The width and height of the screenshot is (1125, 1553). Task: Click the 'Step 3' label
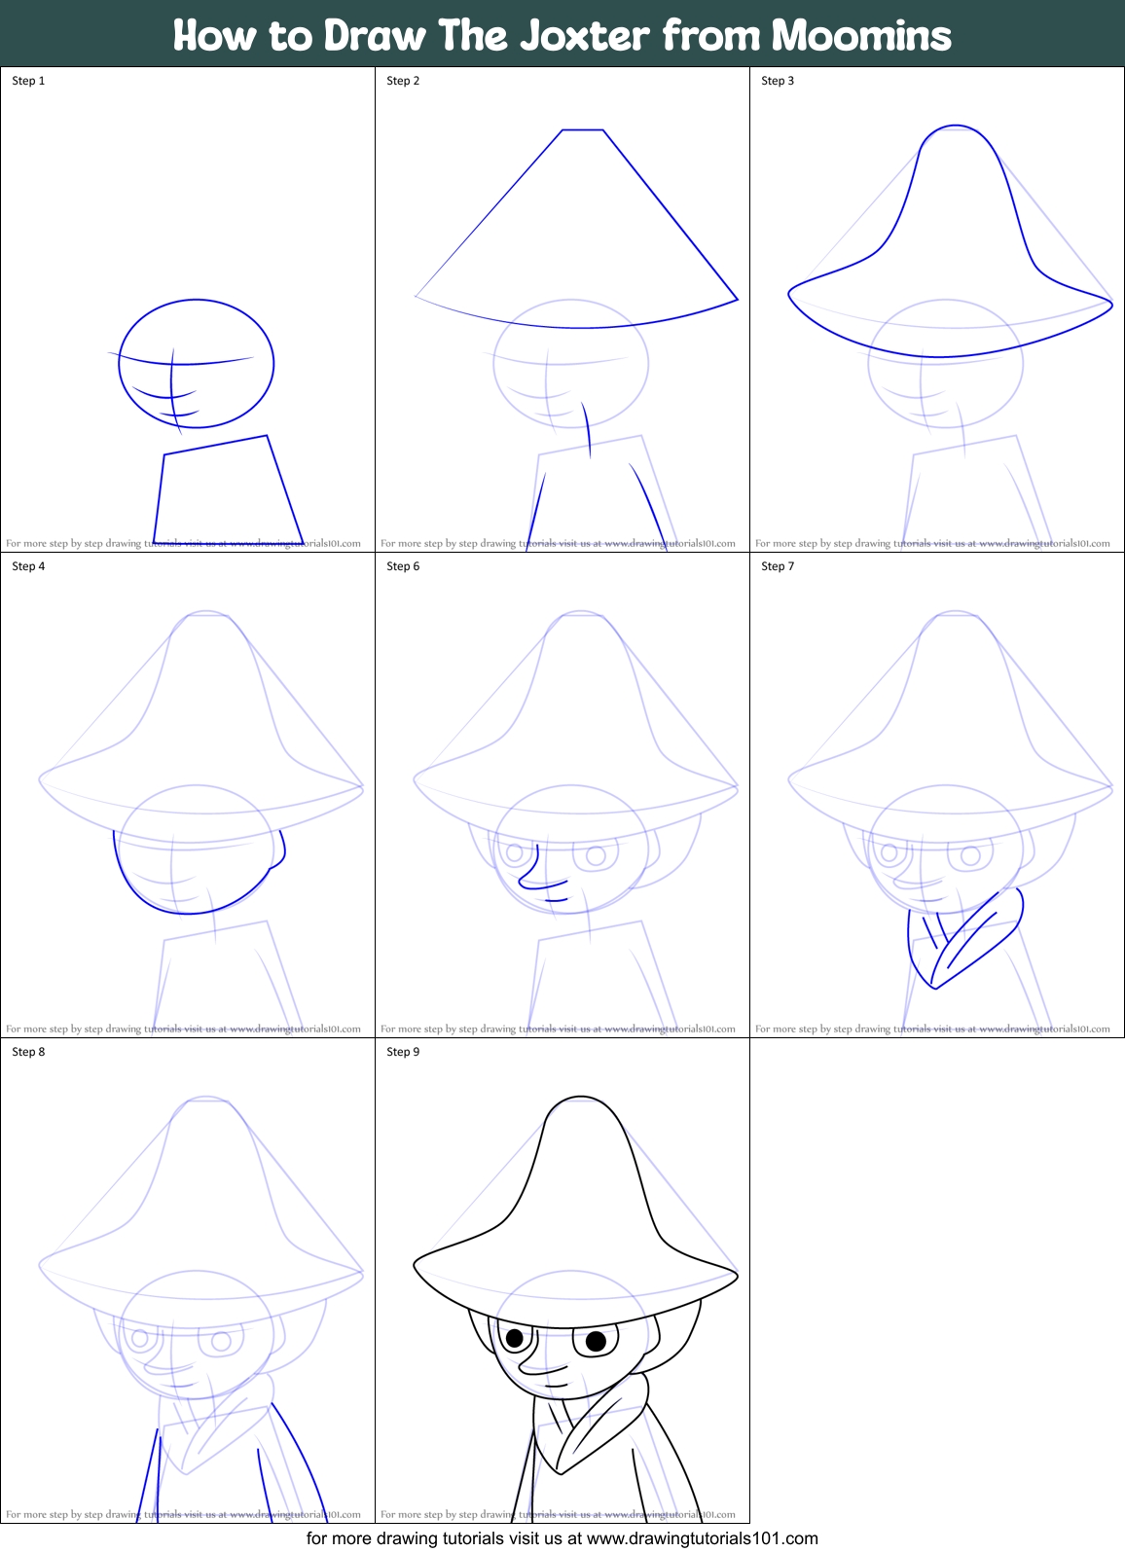[778, 81]
